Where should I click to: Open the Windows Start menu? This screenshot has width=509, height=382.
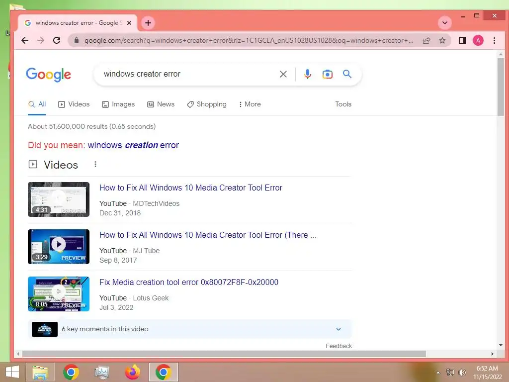click(x=12, y=372)
